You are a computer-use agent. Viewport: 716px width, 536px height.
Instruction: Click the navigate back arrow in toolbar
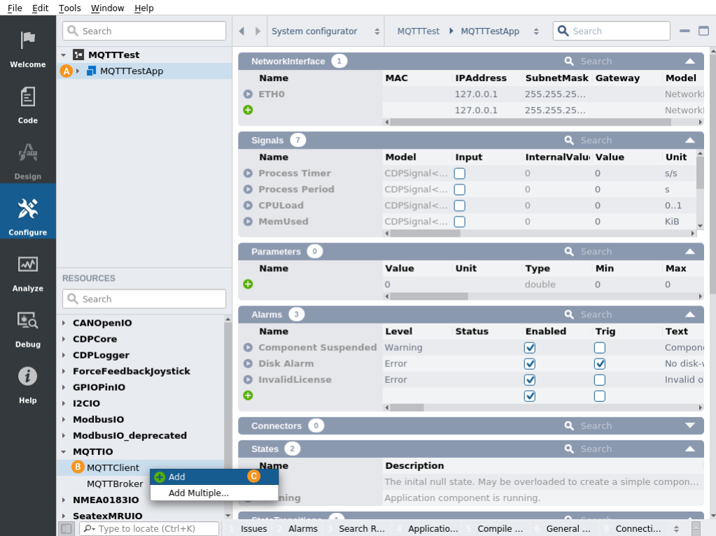tap(241, 31)
